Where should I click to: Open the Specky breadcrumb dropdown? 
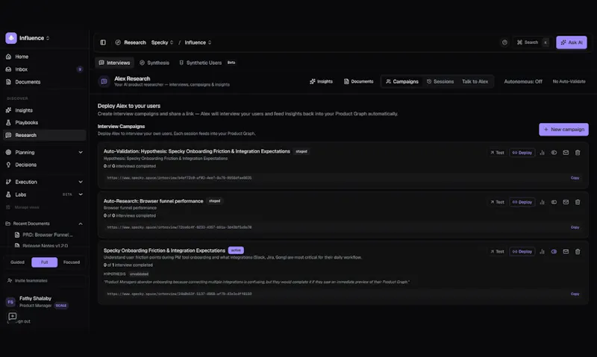[162, 42]
